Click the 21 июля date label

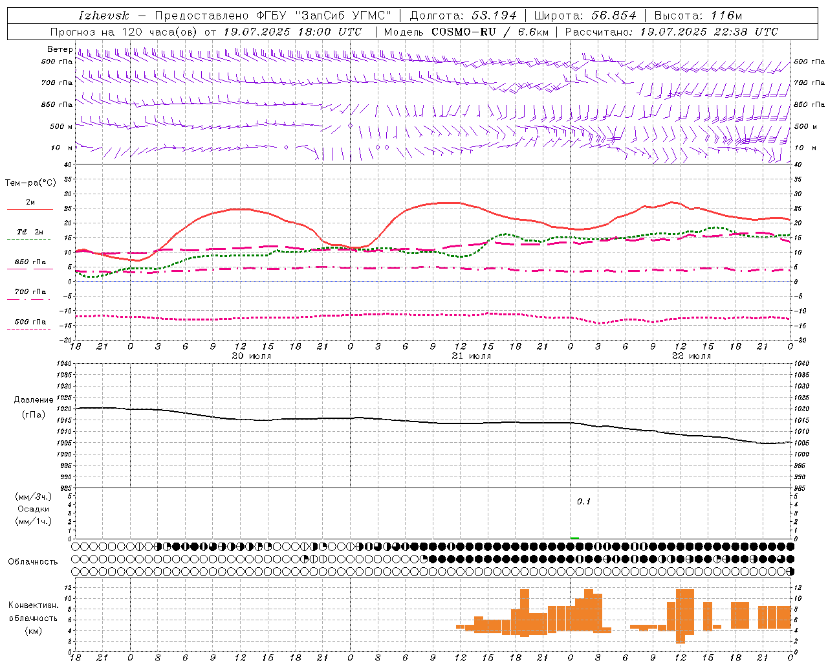coord(472,356)
